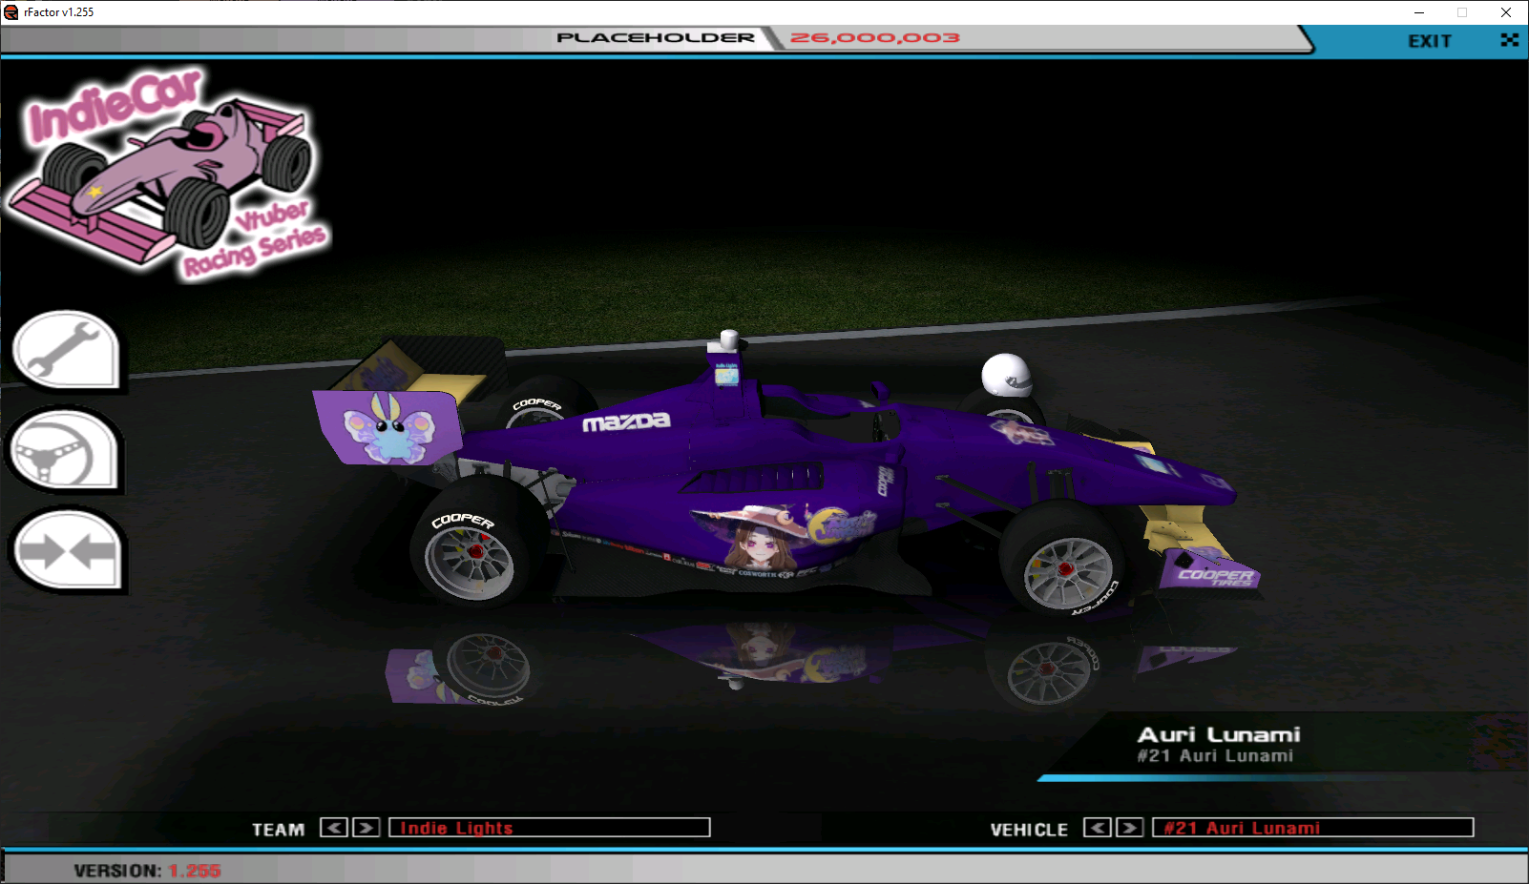Go to previous vehicle using left arrow
This screenshot has width=1529, height=884.
click(1097, 828)
